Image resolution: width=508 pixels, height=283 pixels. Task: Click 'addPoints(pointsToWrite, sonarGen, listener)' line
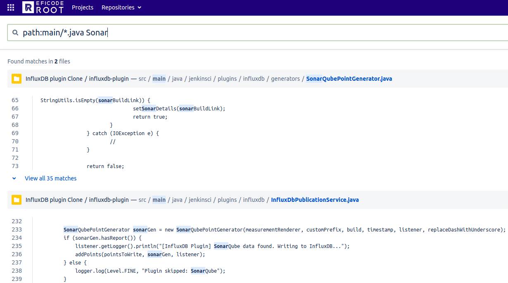point(140,254)
